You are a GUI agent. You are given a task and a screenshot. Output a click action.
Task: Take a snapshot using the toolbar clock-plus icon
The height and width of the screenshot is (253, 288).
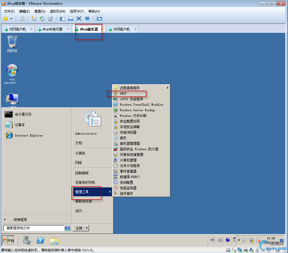point(34,19)
